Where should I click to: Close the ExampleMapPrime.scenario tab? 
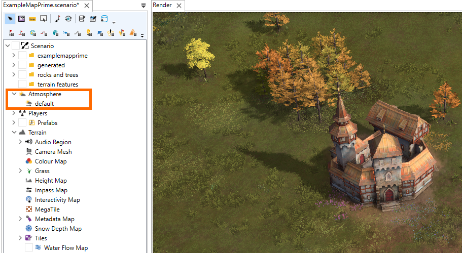click(x=87, y=6)
